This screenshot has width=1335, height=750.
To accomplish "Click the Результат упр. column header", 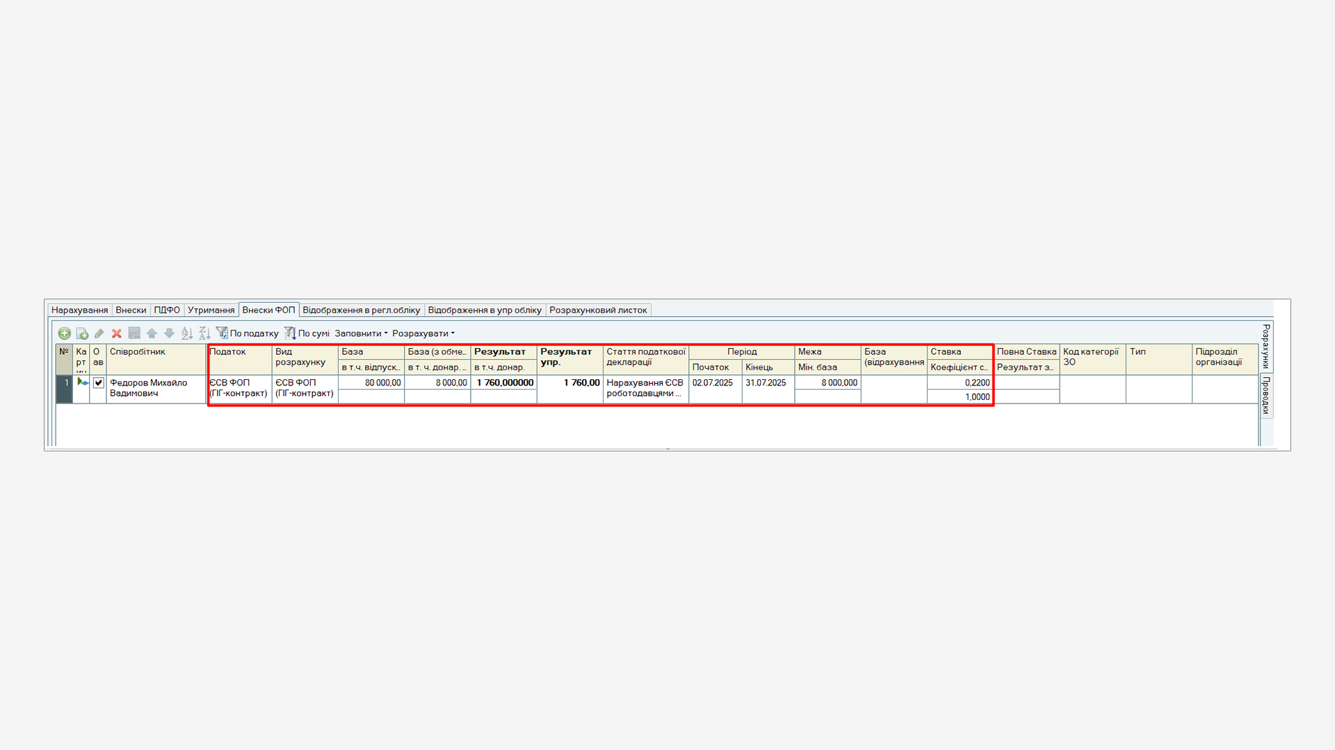I will coord(569,359).
